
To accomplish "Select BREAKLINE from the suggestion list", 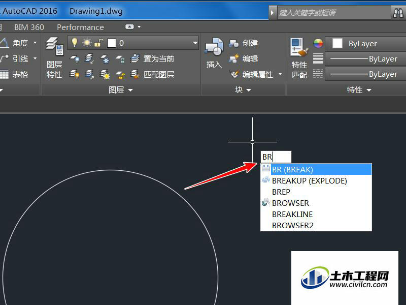I will [x=316, y=214].
